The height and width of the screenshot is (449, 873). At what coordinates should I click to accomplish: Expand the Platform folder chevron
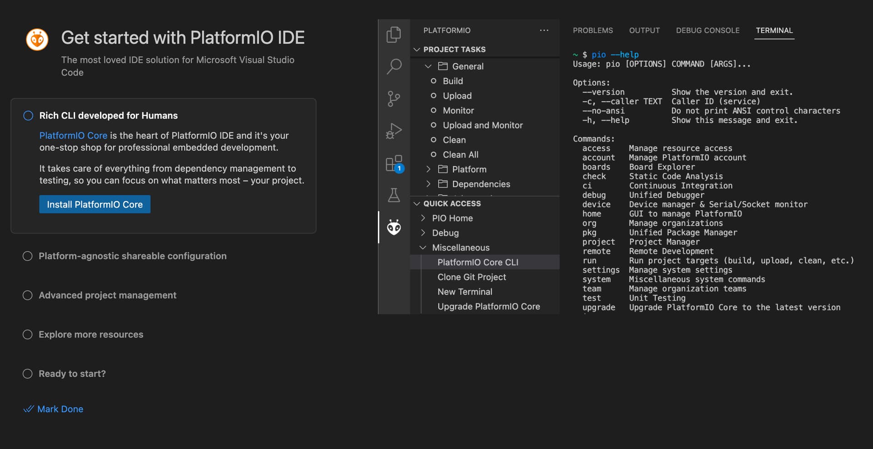tap(428, 169)
